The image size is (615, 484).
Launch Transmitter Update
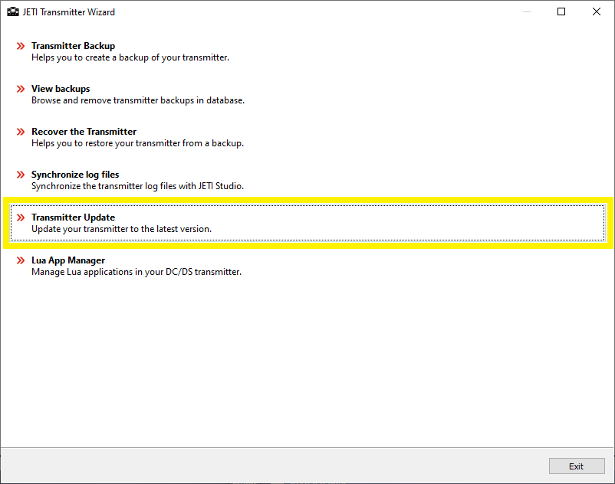pos(307,223)
